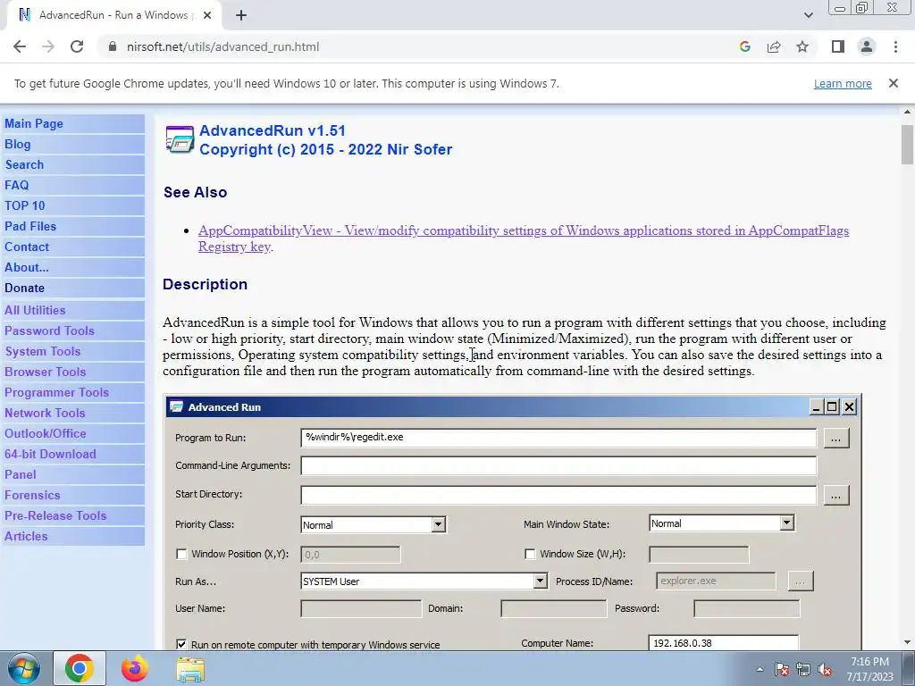This screenshot has width=915, height=686.
Task: Open All Utilities in the sidebar
Action: point(35,310)
